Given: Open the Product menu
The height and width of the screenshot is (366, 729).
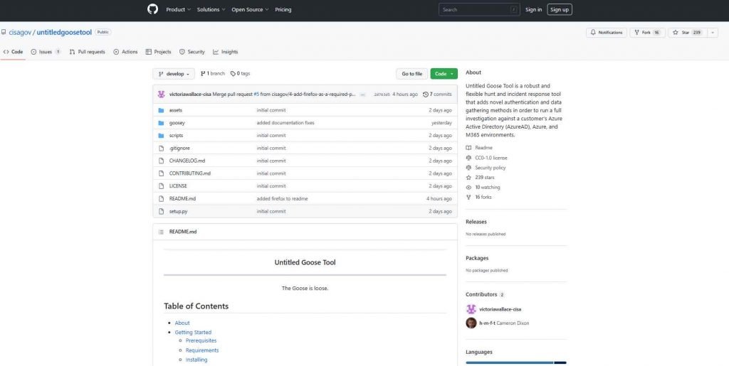Looking at the screenshot, I should tap(179, 10).
